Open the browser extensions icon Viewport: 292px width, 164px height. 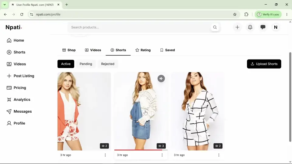(246, 14)
